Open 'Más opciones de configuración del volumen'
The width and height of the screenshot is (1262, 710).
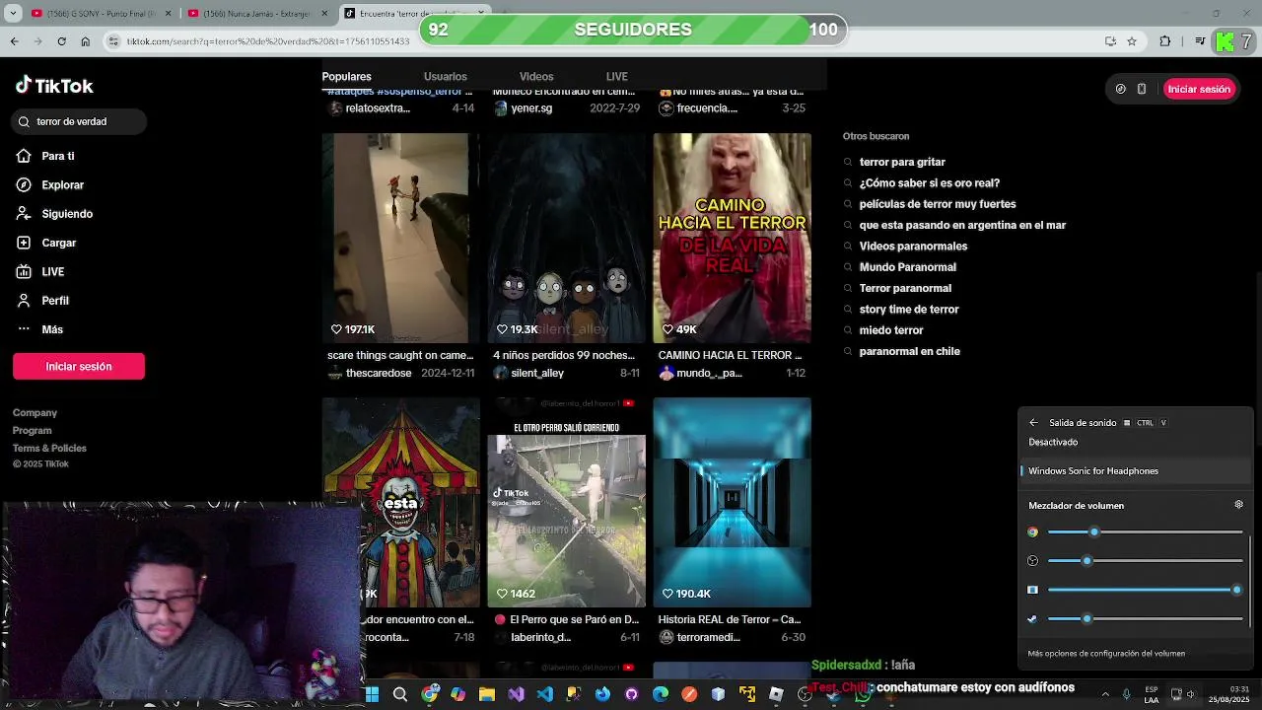pyautogui.click(x=1106, y=654)
